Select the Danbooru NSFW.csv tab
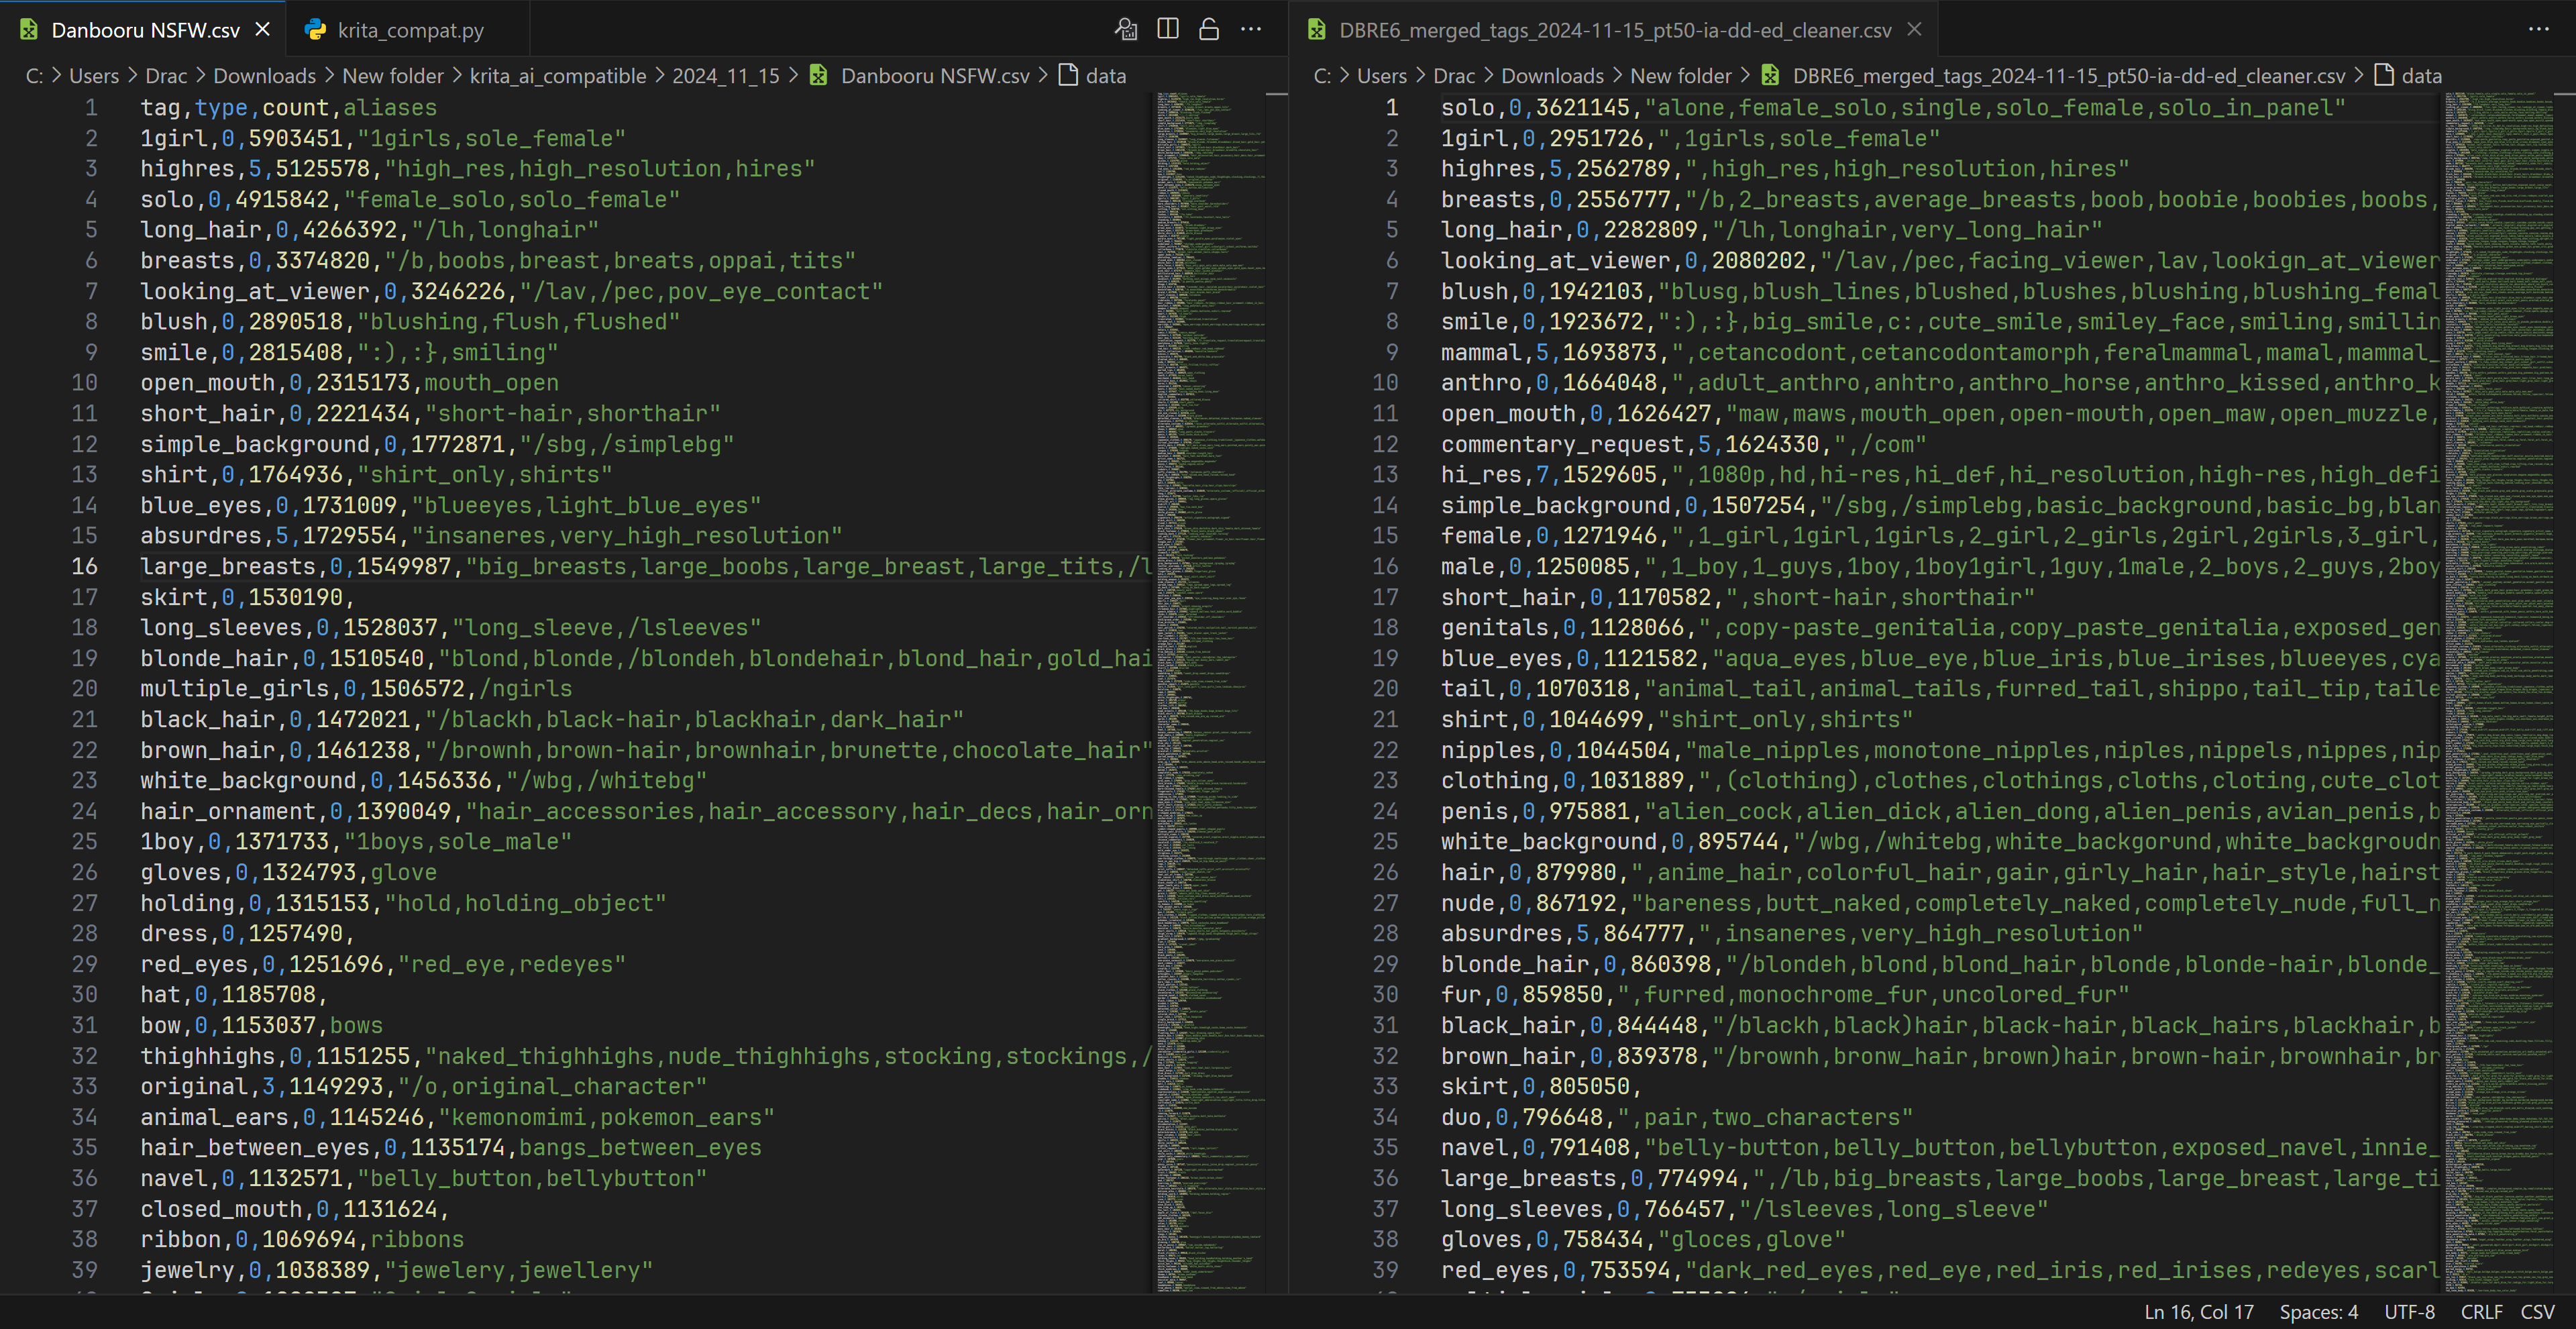The height and width of the screenshot is (1329, 2576). pyautogui.click(x=145, y=30)
